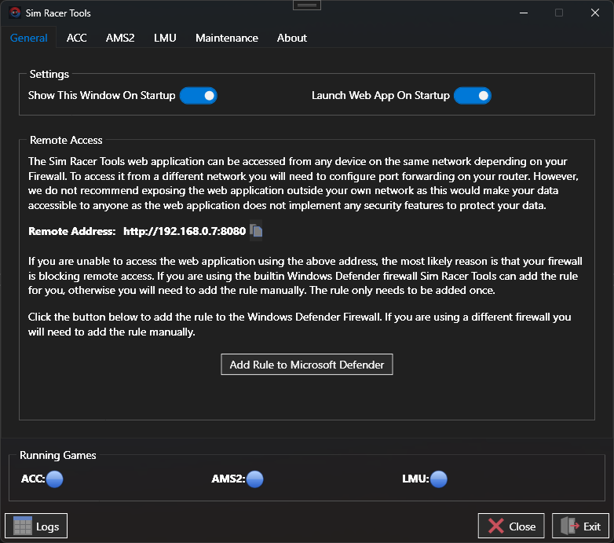The image size is (614, 543).
Task: Click the copy icon beside Remote Address
Action: (256, 231)
